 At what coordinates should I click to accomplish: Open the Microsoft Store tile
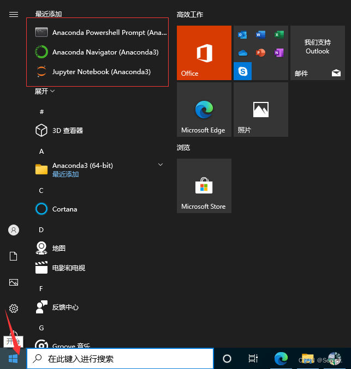(204, 186)
